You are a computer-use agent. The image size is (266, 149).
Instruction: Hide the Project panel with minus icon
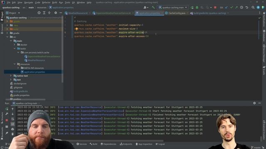click(61, 13)
